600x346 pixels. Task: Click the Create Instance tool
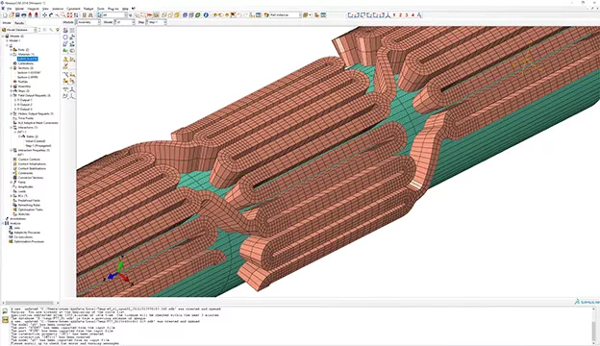coord(65,30)
